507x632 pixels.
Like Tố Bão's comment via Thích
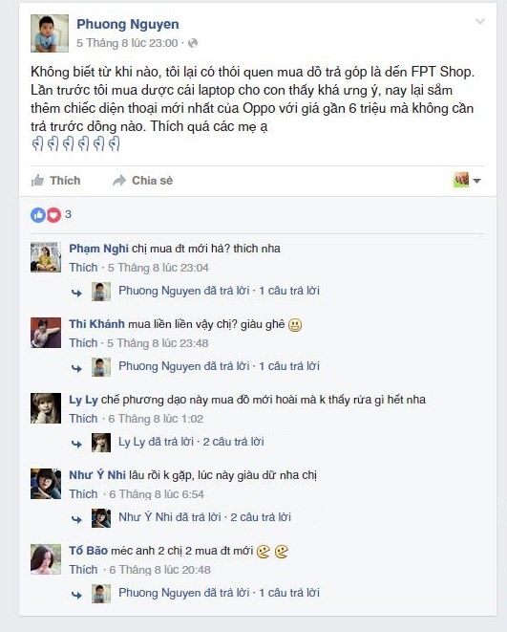(83, 570)
